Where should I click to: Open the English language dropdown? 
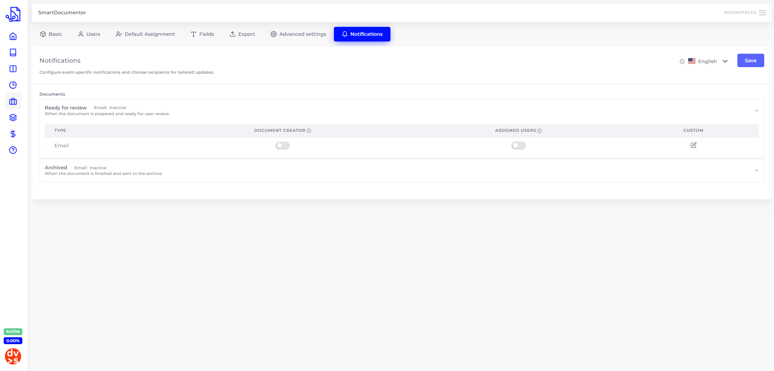pyautogui.click(x=708, y=61)
